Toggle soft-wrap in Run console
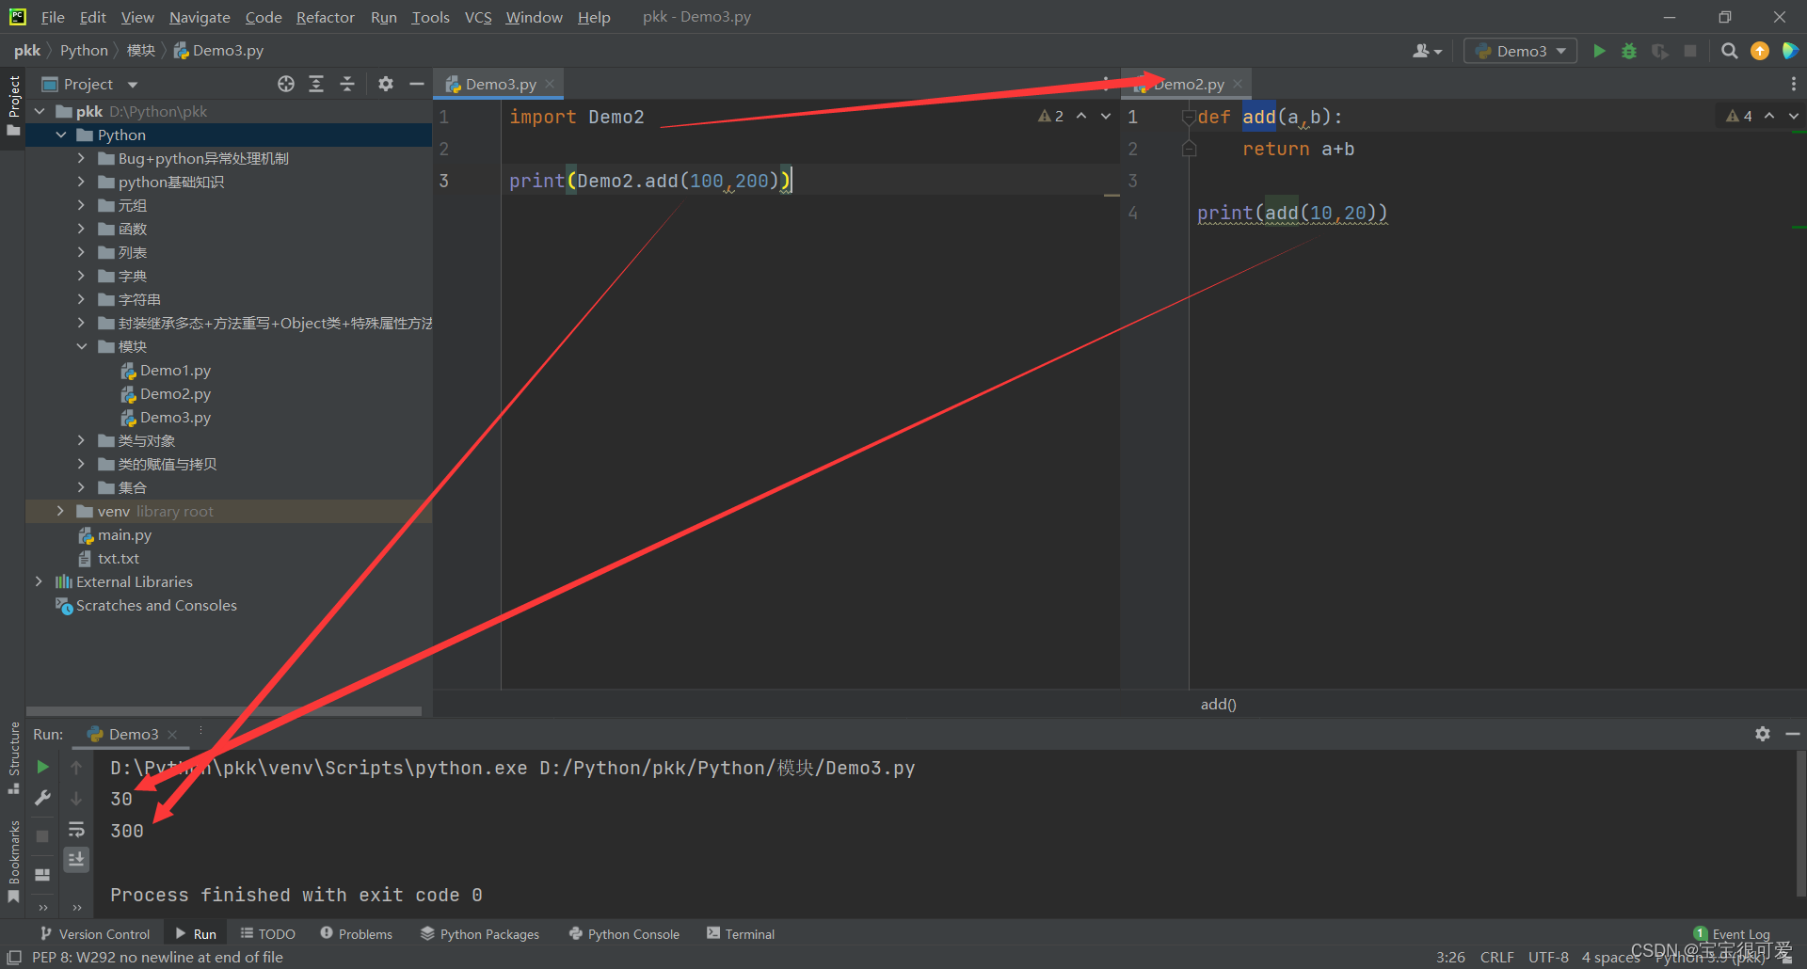This screenshot has height=969, width=1807. [76, 829]
